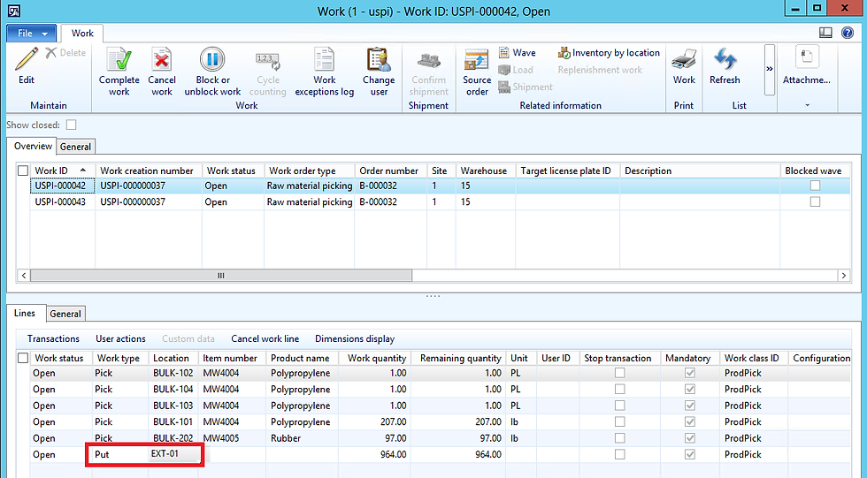Select the MW4005 item number cell

(x=231, y=438)
